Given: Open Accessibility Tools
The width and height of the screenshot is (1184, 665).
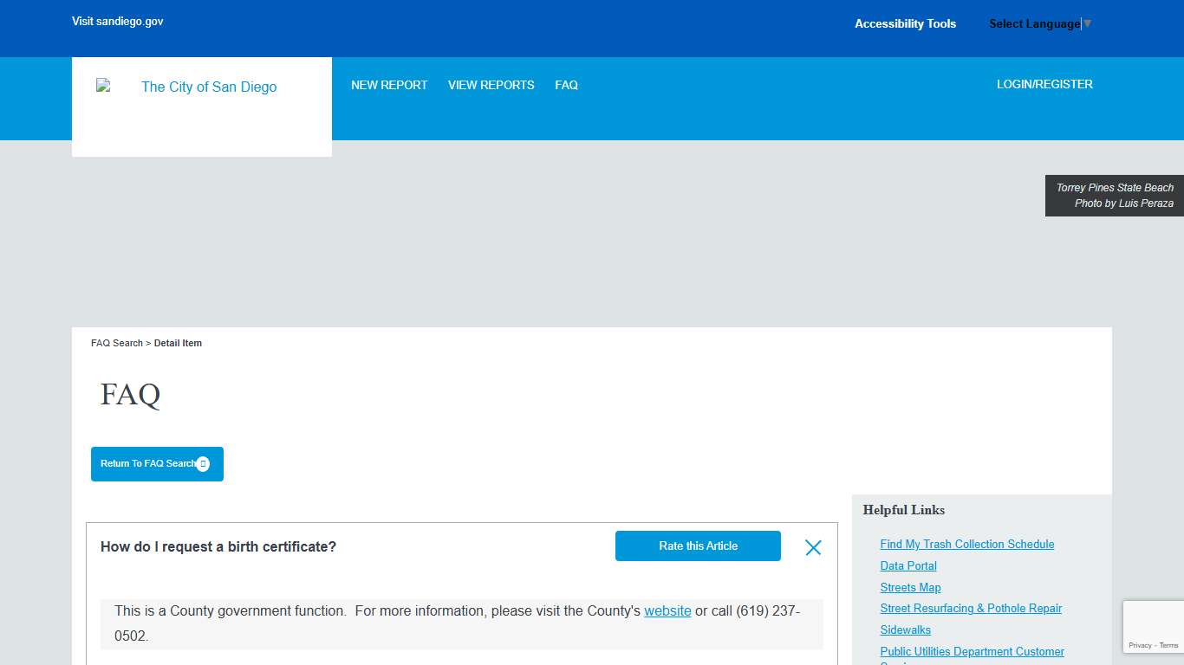Looking at the screenshot, I should pos(905,24).
